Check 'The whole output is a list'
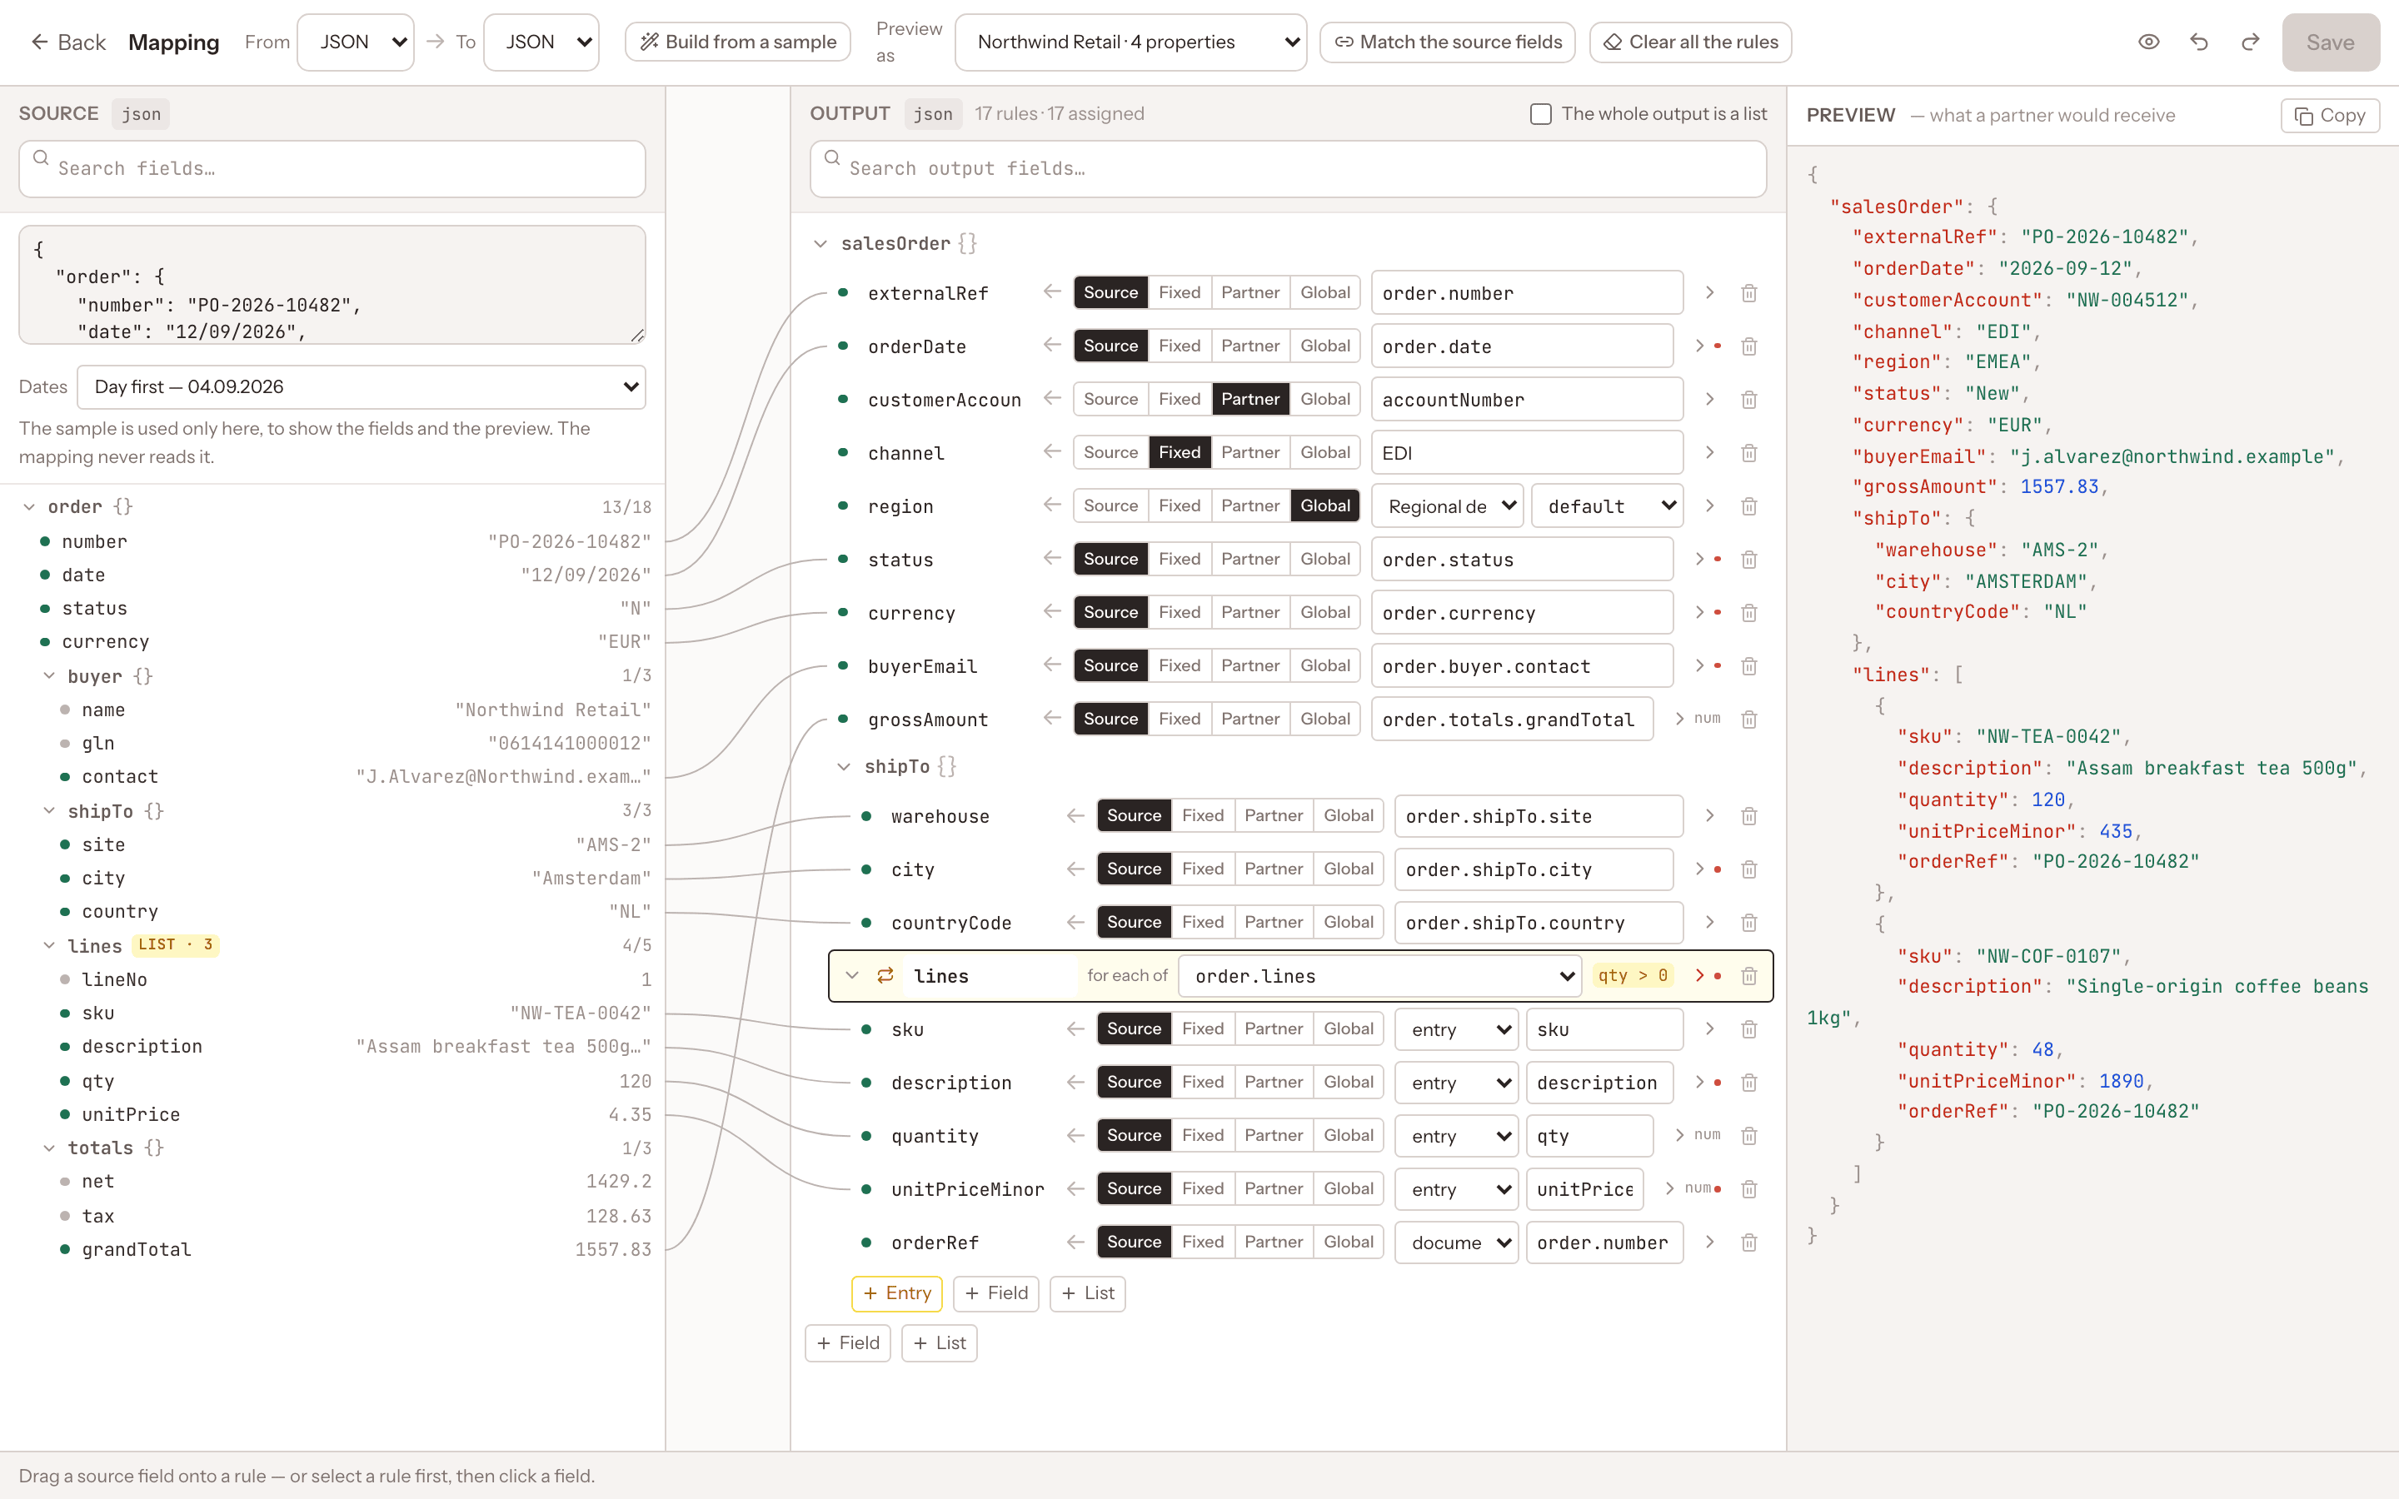Screen dimensions: 2399x1499 coord(1540,114)
